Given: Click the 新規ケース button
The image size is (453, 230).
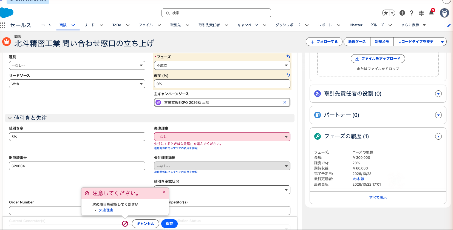Looking at the screenshot, I should click(x=357, y=42).
